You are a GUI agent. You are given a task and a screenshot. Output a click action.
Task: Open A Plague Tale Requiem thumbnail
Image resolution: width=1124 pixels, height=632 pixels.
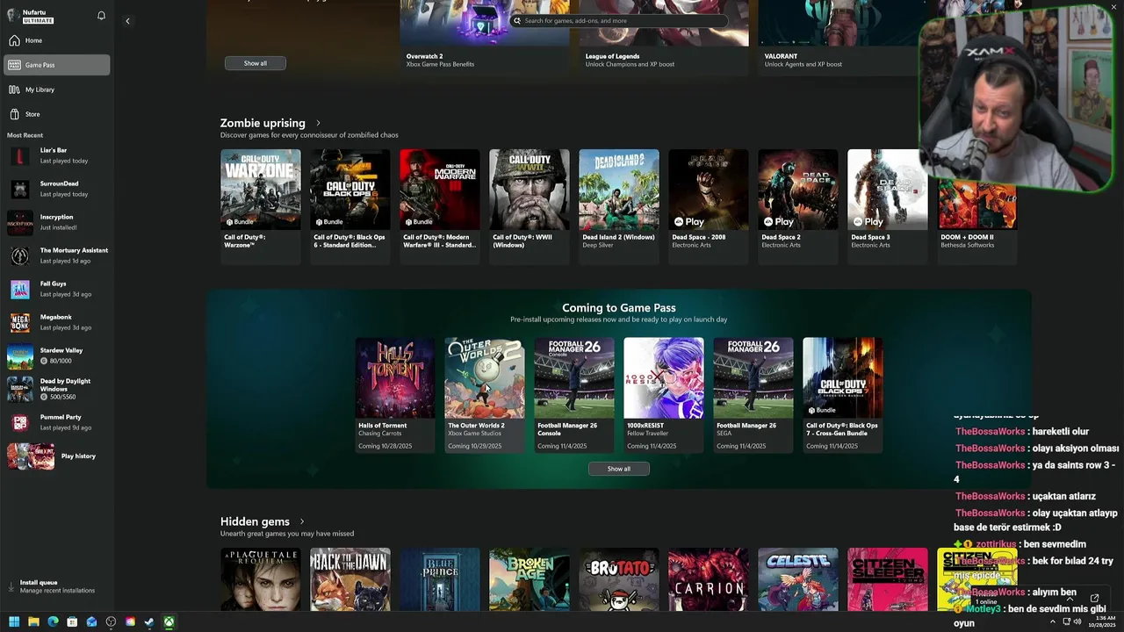[x=261, y=579]
